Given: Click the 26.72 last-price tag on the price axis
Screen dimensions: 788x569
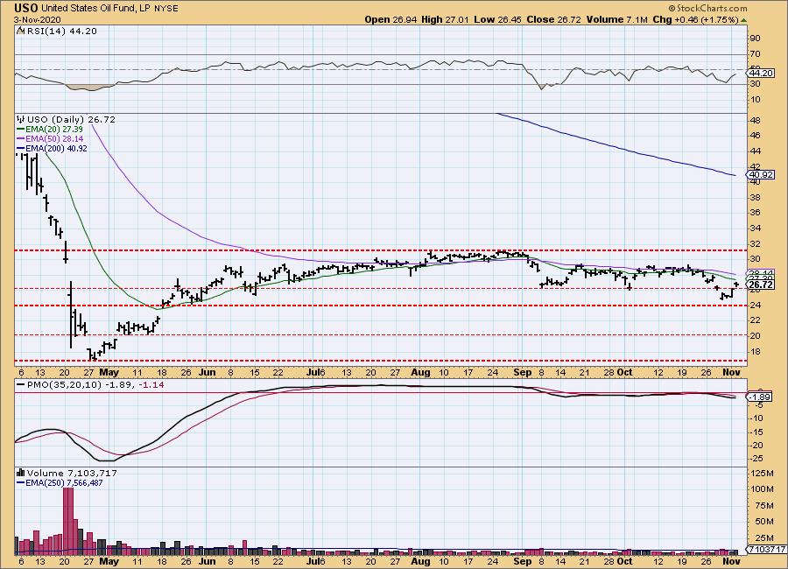Looking at the screenshot, I should pyautogui.click(x=762, y=285).
